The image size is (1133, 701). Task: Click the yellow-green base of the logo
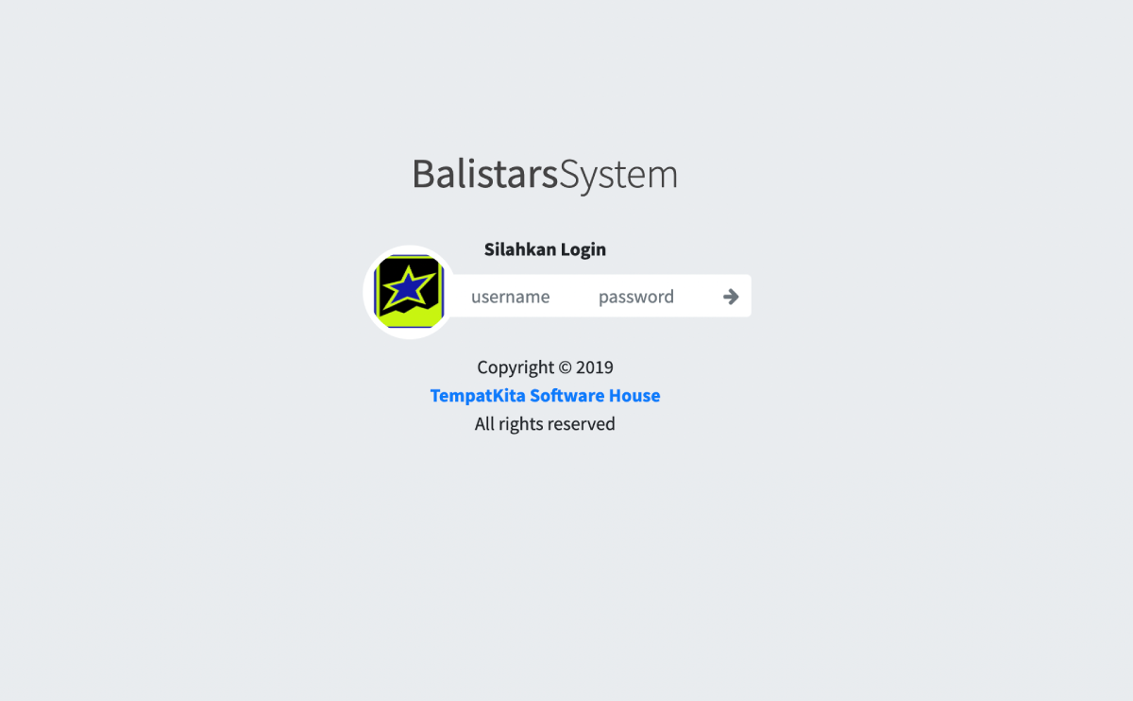click(409, 317)
